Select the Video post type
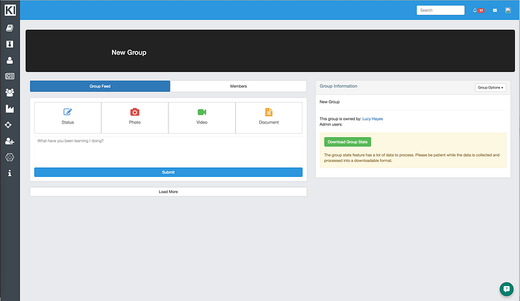Viewport: 520px width, 301px height. [x=201, y=118]
